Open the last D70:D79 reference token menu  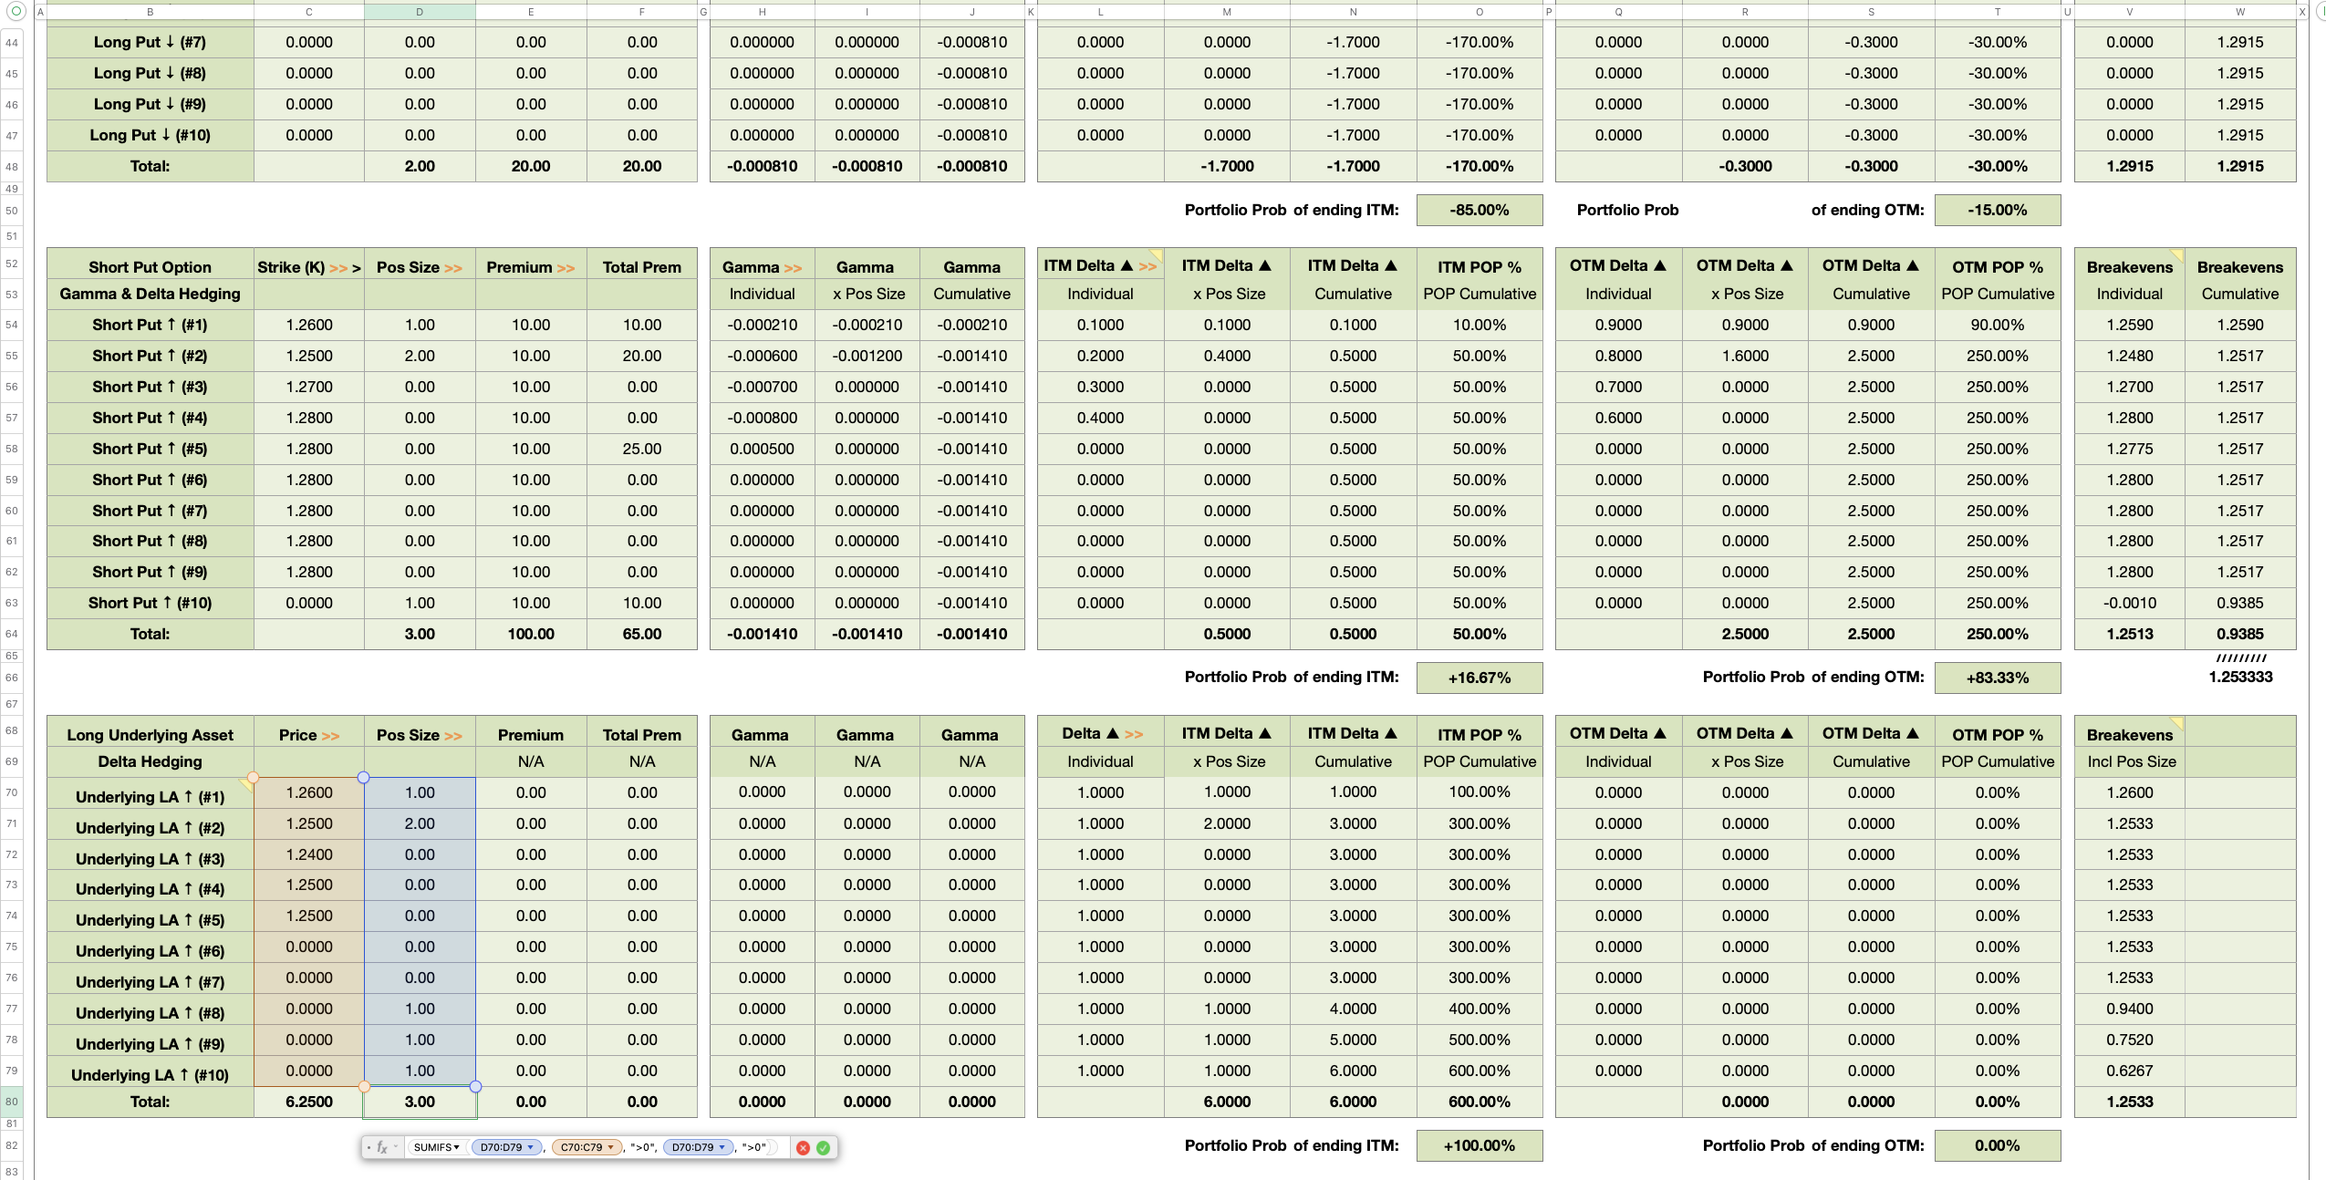click(722, 1148)
